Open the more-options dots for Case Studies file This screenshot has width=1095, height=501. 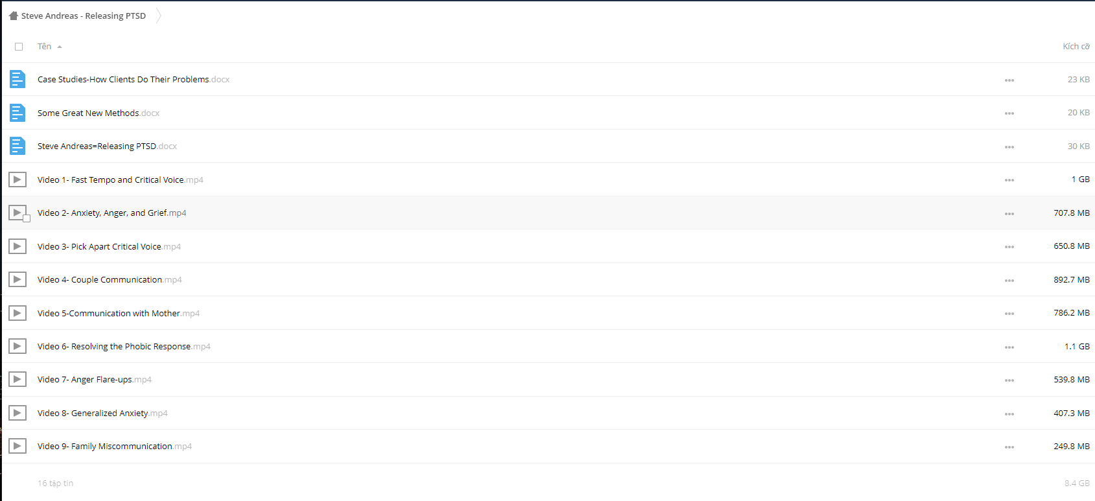click(x=1009, y=80)
